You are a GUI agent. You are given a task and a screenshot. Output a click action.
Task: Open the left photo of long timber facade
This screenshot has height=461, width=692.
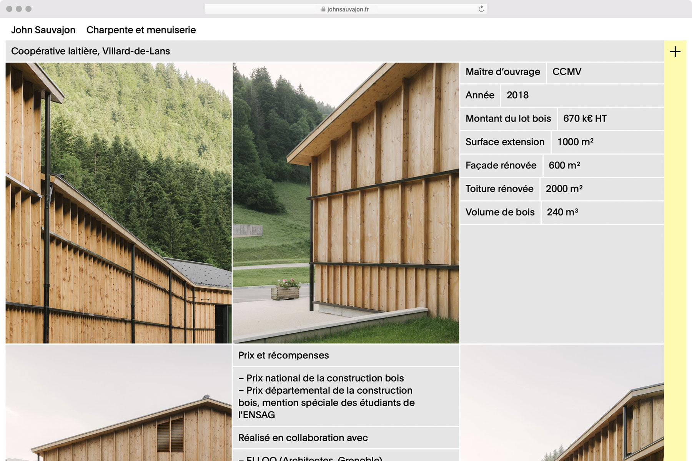118,203
